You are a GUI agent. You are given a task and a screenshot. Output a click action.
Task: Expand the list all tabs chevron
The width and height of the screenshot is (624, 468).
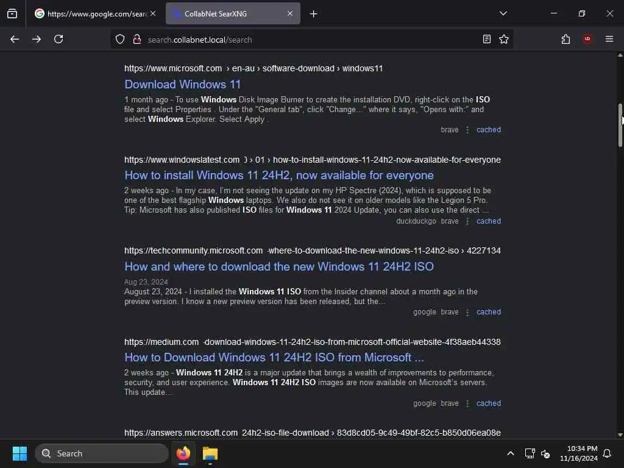(x=503, y=13)
